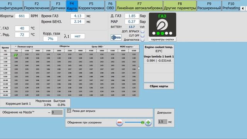Click the green marker cell in the map

click(16, 54)
